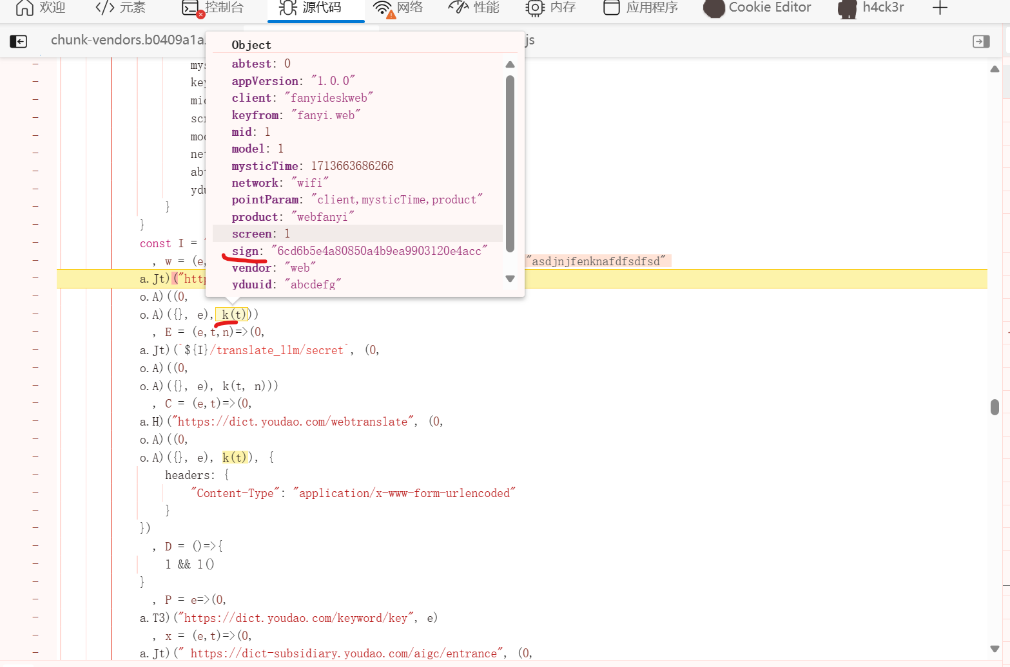Click the object popup scrollbar thumb

pyautogui.click(x=510, y=164)
